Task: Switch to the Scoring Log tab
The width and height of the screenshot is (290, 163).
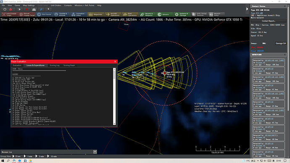Action: pyautogui.click(x=54, y=65)
